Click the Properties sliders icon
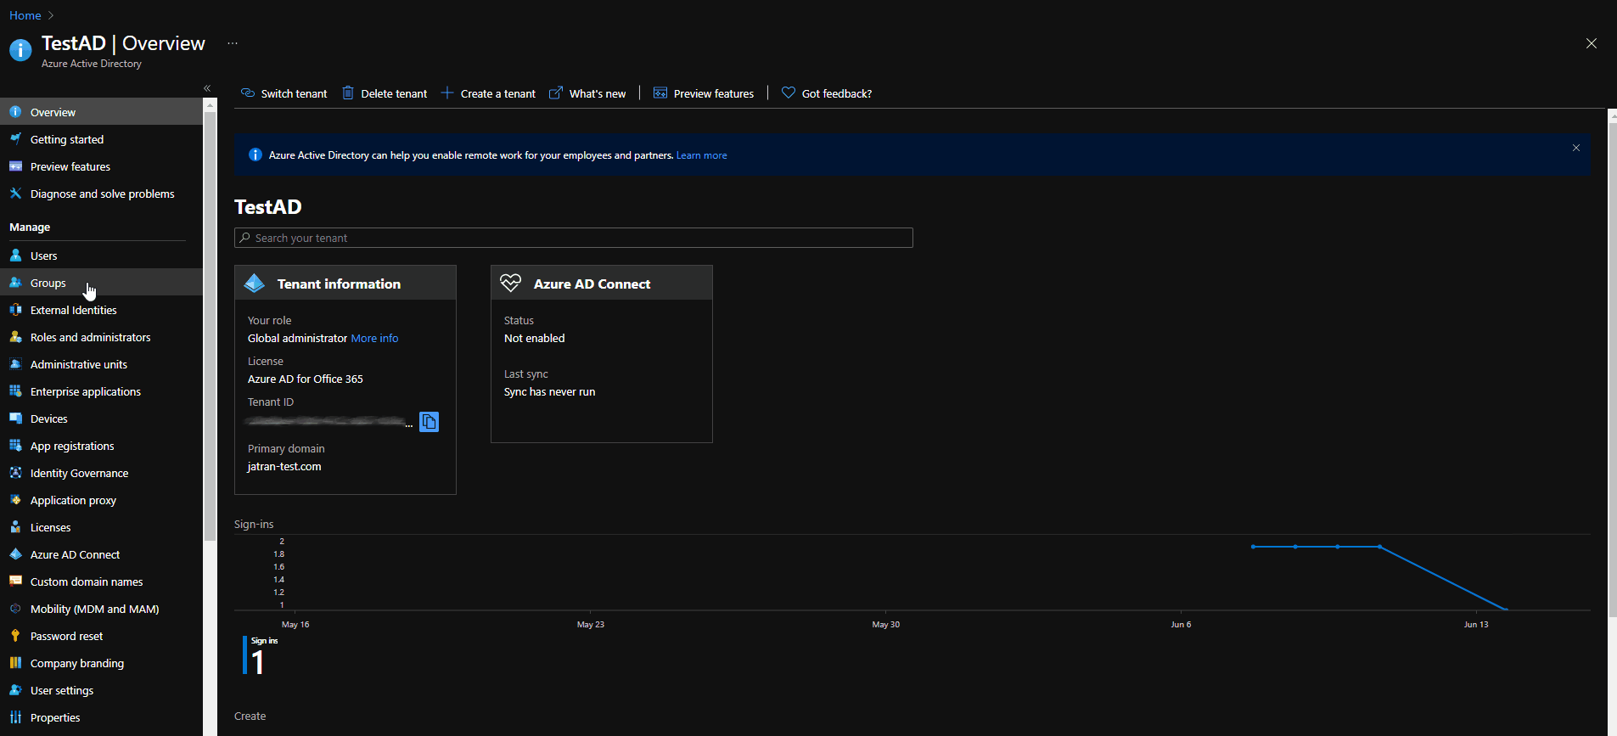 (15, 717)
